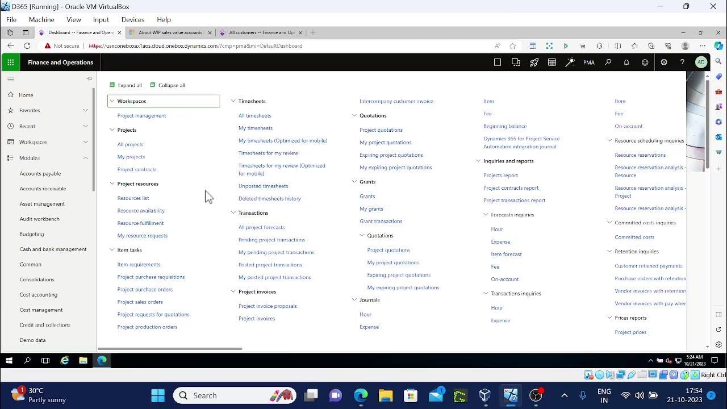This screenshot has height=409, width=727.
Task: Click the Collapse all button
Action: [168, 85]
